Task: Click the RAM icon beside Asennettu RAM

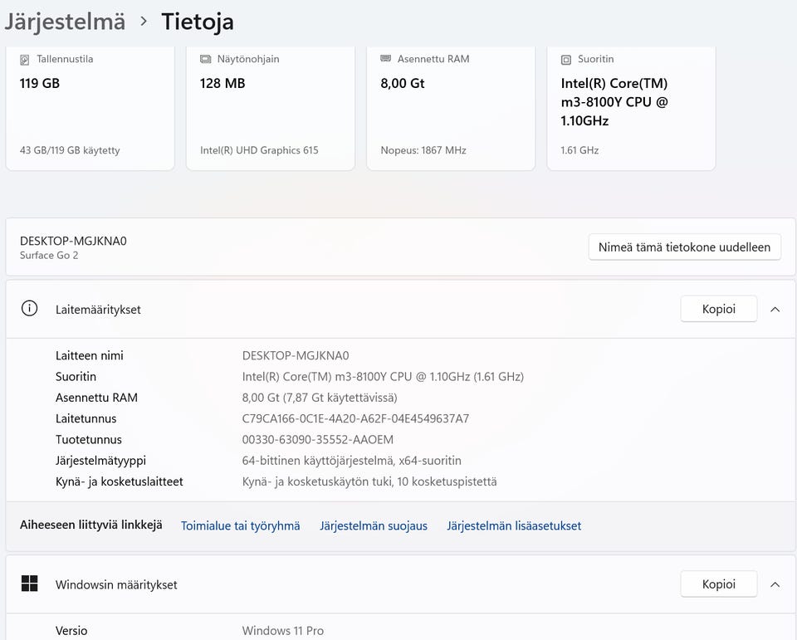Action: [x=385, y=59]
